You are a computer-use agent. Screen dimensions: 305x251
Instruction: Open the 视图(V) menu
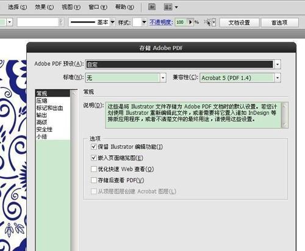(x=71, y=7)
